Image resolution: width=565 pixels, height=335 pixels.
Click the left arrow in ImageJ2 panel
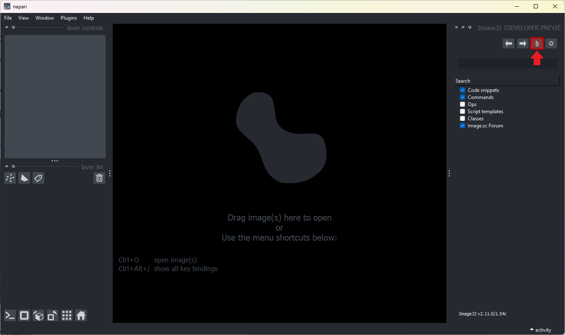[x=509, y=43]
